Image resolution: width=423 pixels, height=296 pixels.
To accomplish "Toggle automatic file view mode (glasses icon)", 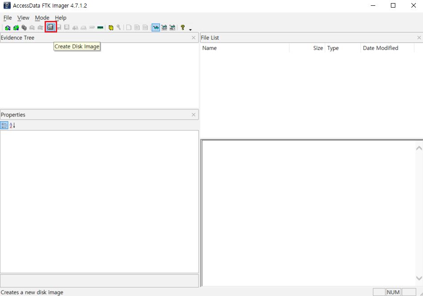I will point(156,28).
